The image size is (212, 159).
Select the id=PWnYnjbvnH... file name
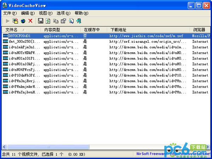(24, 92)
